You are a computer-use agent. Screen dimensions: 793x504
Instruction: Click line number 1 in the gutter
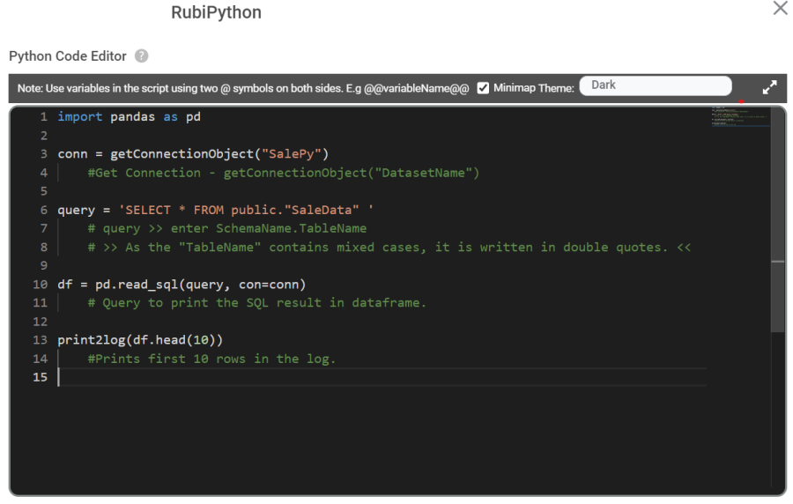click(x=43, y=117)
